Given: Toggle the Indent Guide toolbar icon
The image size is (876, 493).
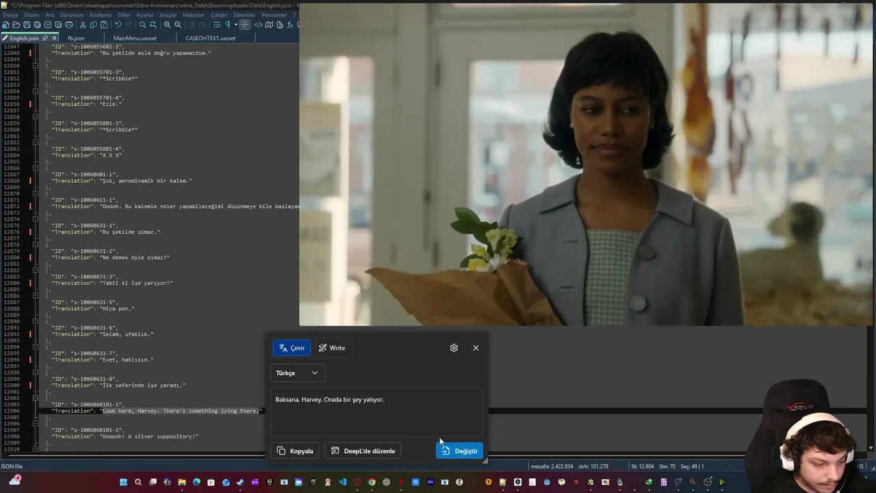Looking at the screenshot, I should pos(245,25).
